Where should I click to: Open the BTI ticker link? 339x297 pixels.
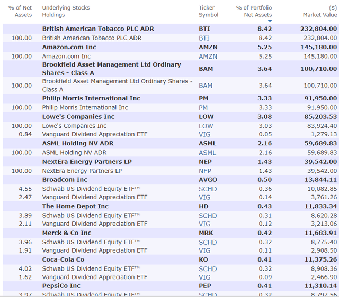pyautogui.click(x=204, y=38)
